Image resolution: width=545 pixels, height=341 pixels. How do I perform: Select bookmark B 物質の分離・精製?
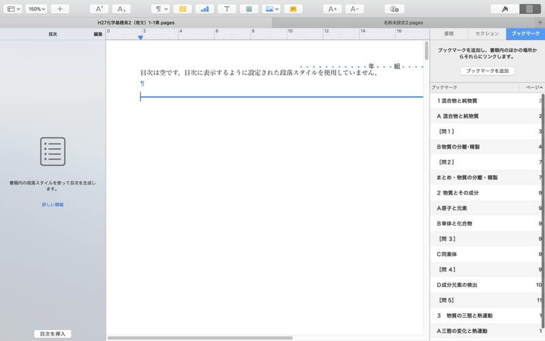pos(487,147)
